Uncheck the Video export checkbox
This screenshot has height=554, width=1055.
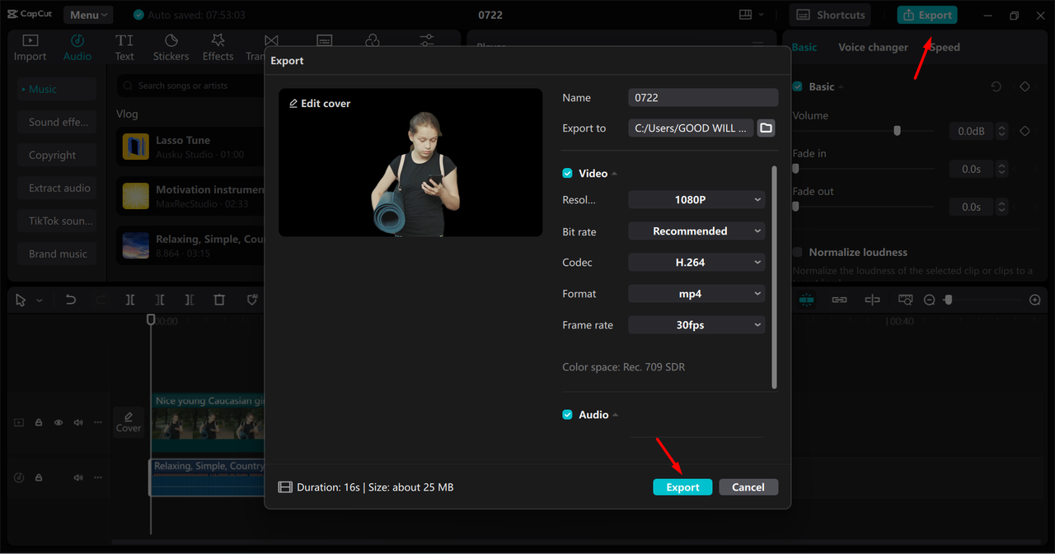click(567, 173)
